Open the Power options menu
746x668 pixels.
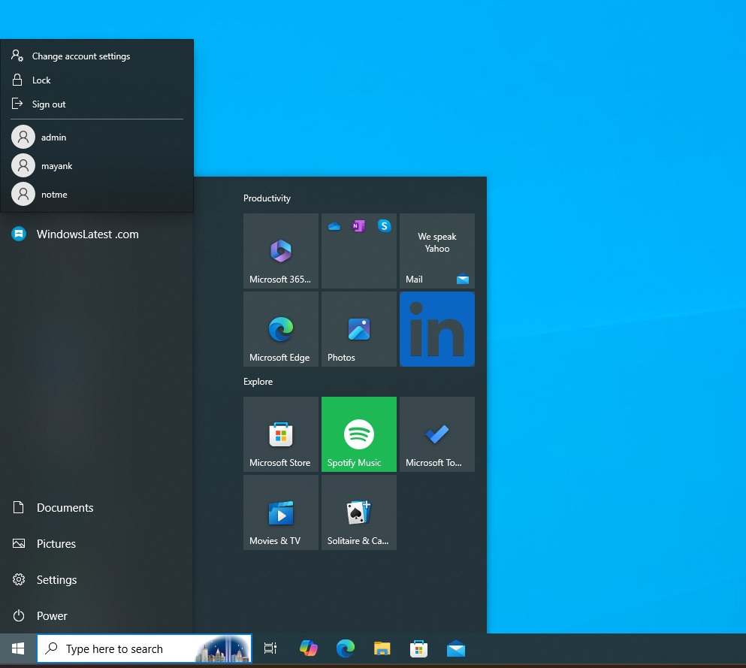click(x=51, y=616)
